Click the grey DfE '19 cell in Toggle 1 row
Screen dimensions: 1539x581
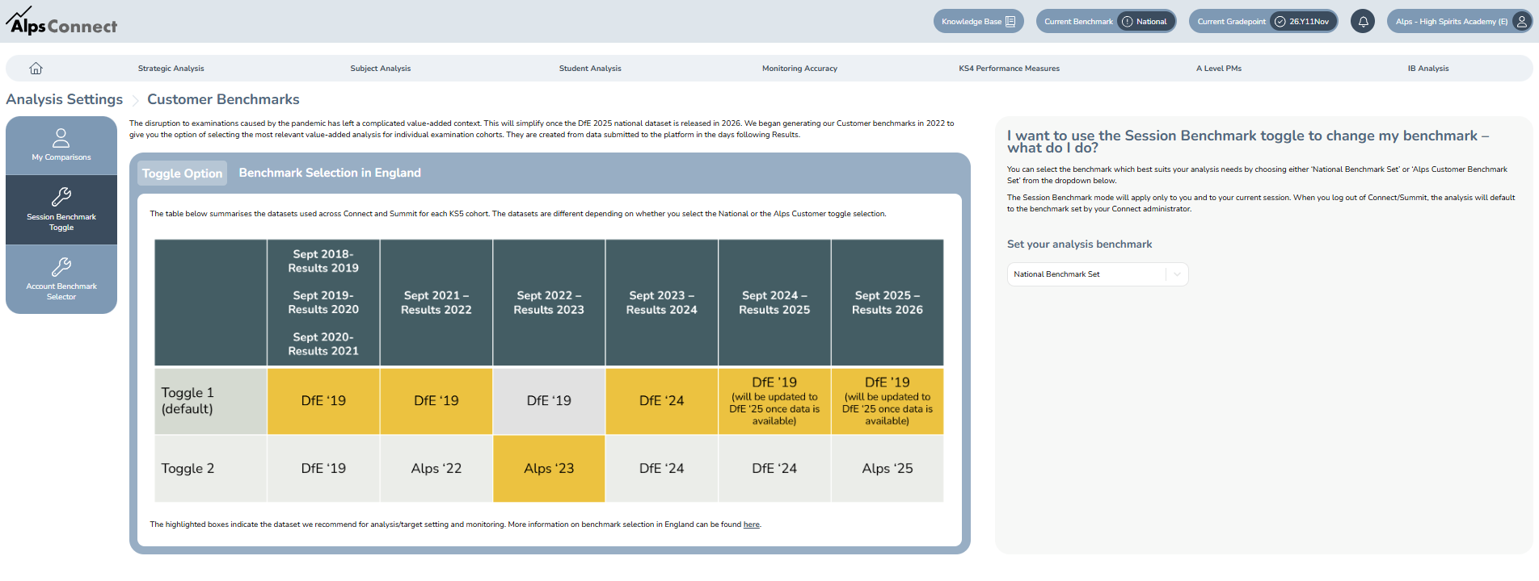click(x=549, y=401)
